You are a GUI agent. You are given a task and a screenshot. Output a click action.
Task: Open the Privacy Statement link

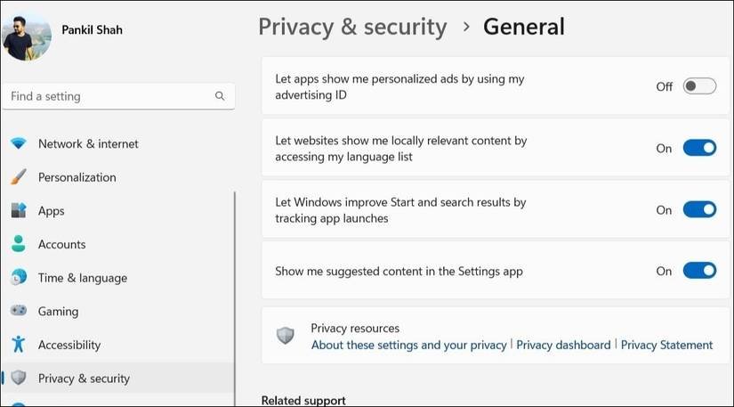click(x=666, y=345)
